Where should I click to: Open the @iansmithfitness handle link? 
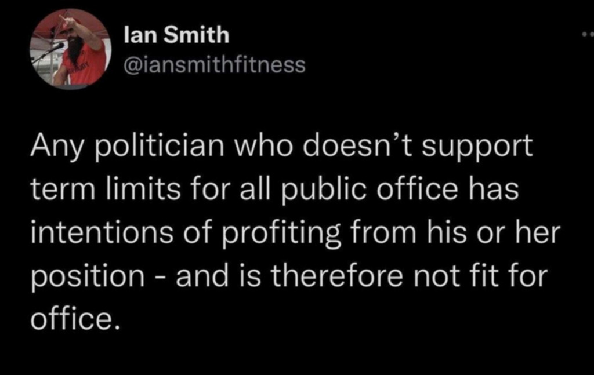click(215, 65)
